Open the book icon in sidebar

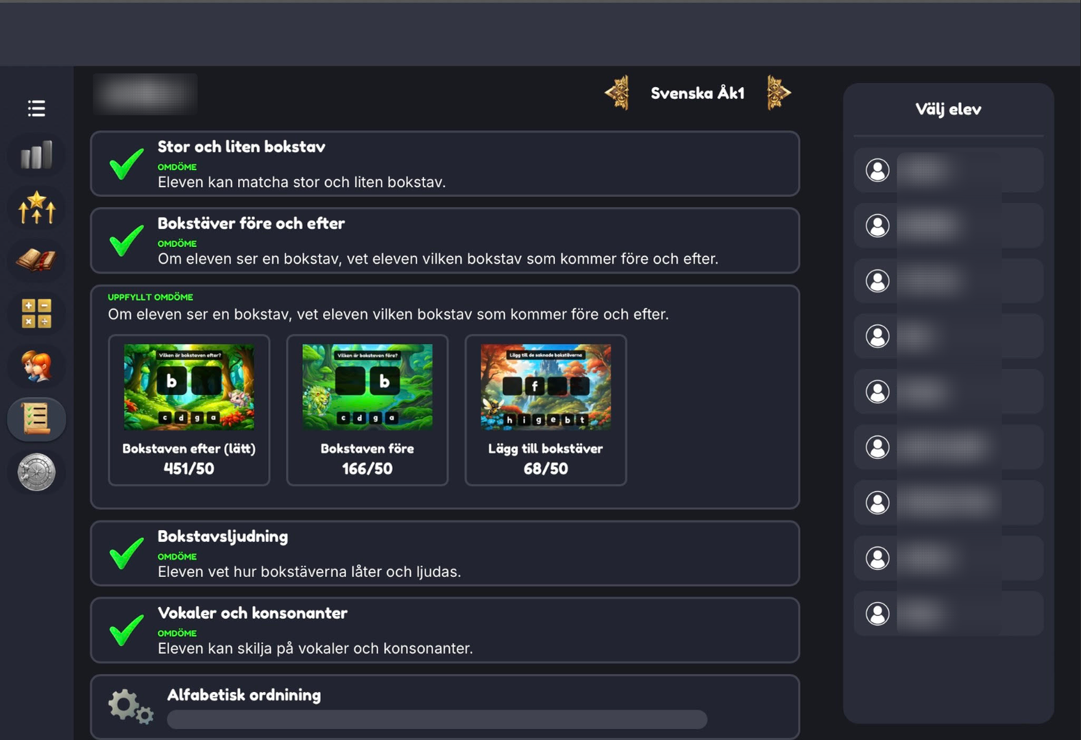pyautogui.click(x=36, y=261)
